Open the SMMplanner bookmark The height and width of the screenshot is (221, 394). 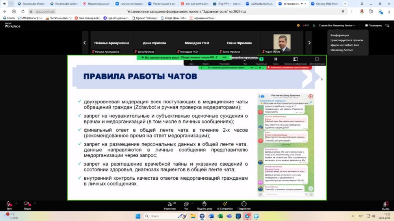coord(30,18)
